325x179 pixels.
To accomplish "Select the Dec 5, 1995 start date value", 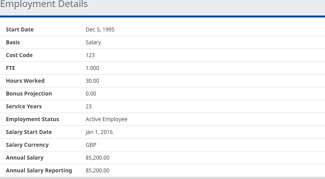I will [x=100, y=30].
